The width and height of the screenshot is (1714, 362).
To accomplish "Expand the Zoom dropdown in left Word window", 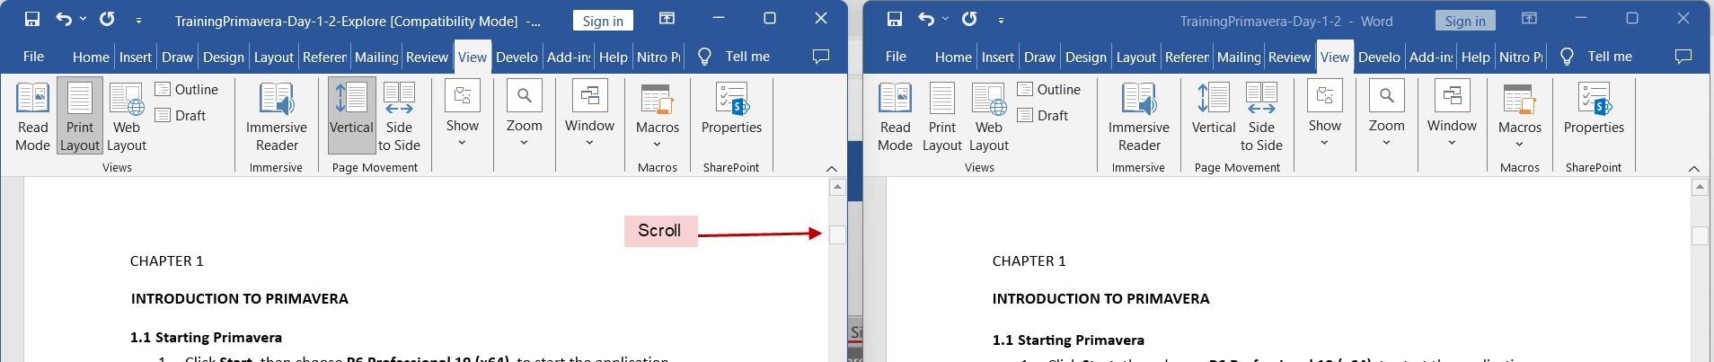I will coord(524,115).
